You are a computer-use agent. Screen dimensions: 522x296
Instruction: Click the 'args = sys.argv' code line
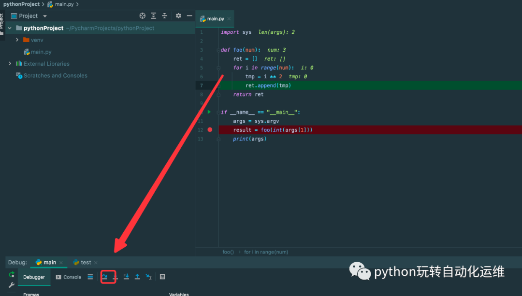[x=256, y=121]
